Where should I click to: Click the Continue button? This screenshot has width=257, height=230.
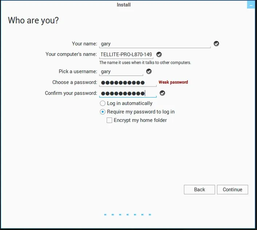click(x=232, y=189)
